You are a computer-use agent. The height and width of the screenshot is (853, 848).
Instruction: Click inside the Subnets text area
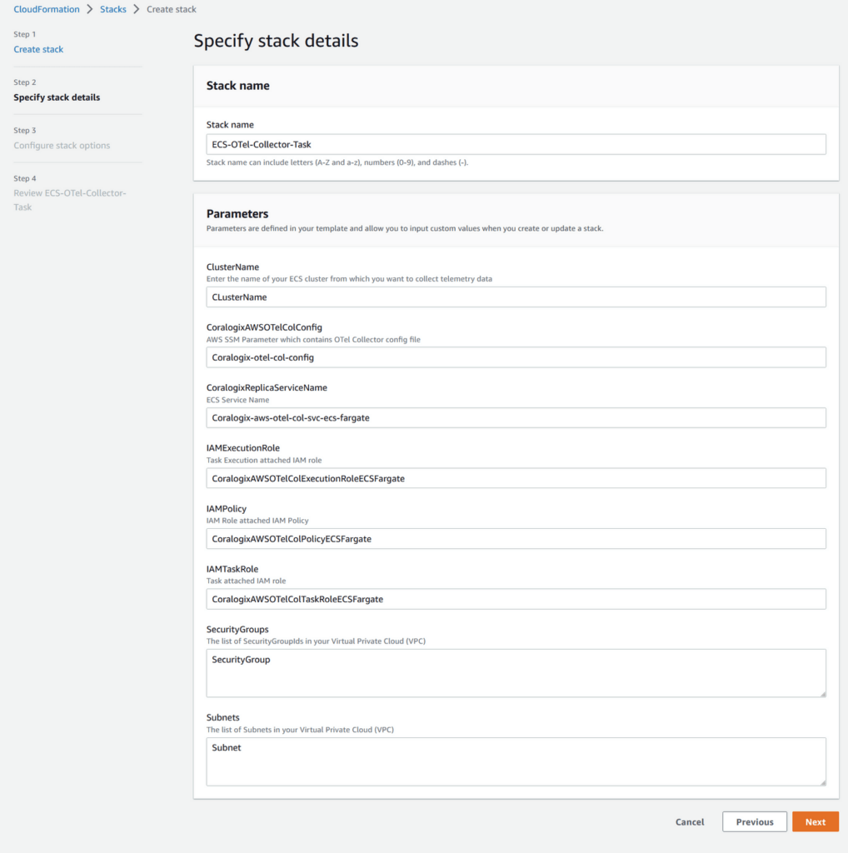(516, 761)
